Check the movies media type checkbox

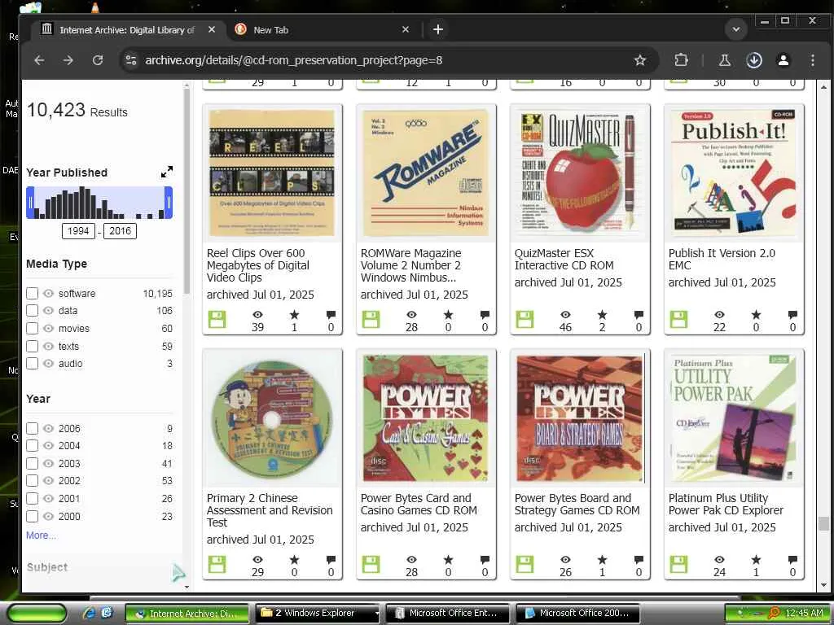(32, 329)
